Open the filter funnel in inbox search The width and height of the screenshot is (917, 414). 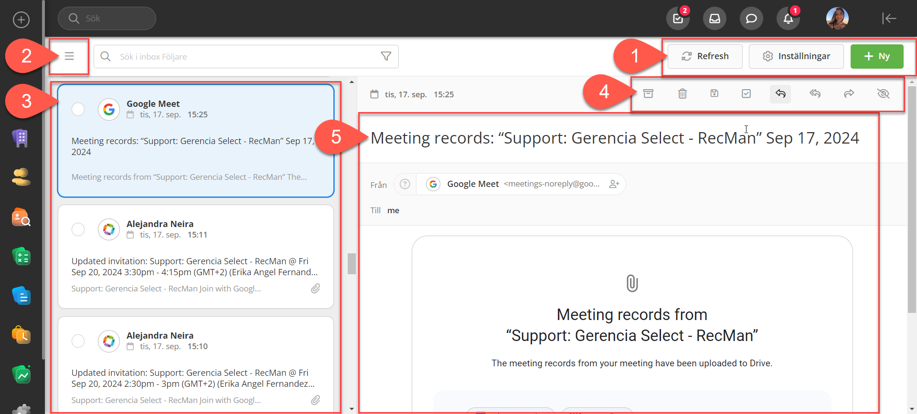(x=386, y=56)
